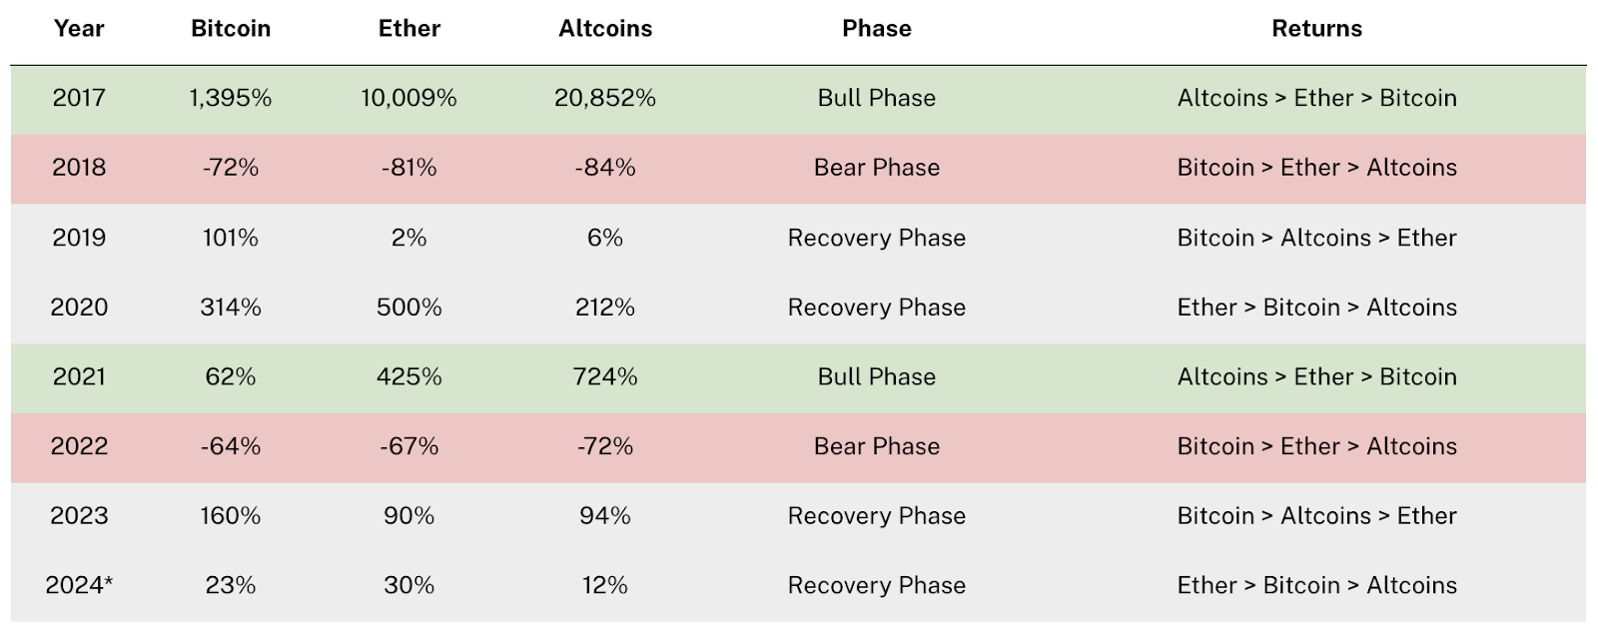The width and height of the screenshot is (1598, 631).
Task: Select the Ether column header
Action: 409,28
